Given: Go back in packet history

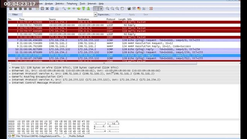Looking at the screenshot, I should coord(69,8).
